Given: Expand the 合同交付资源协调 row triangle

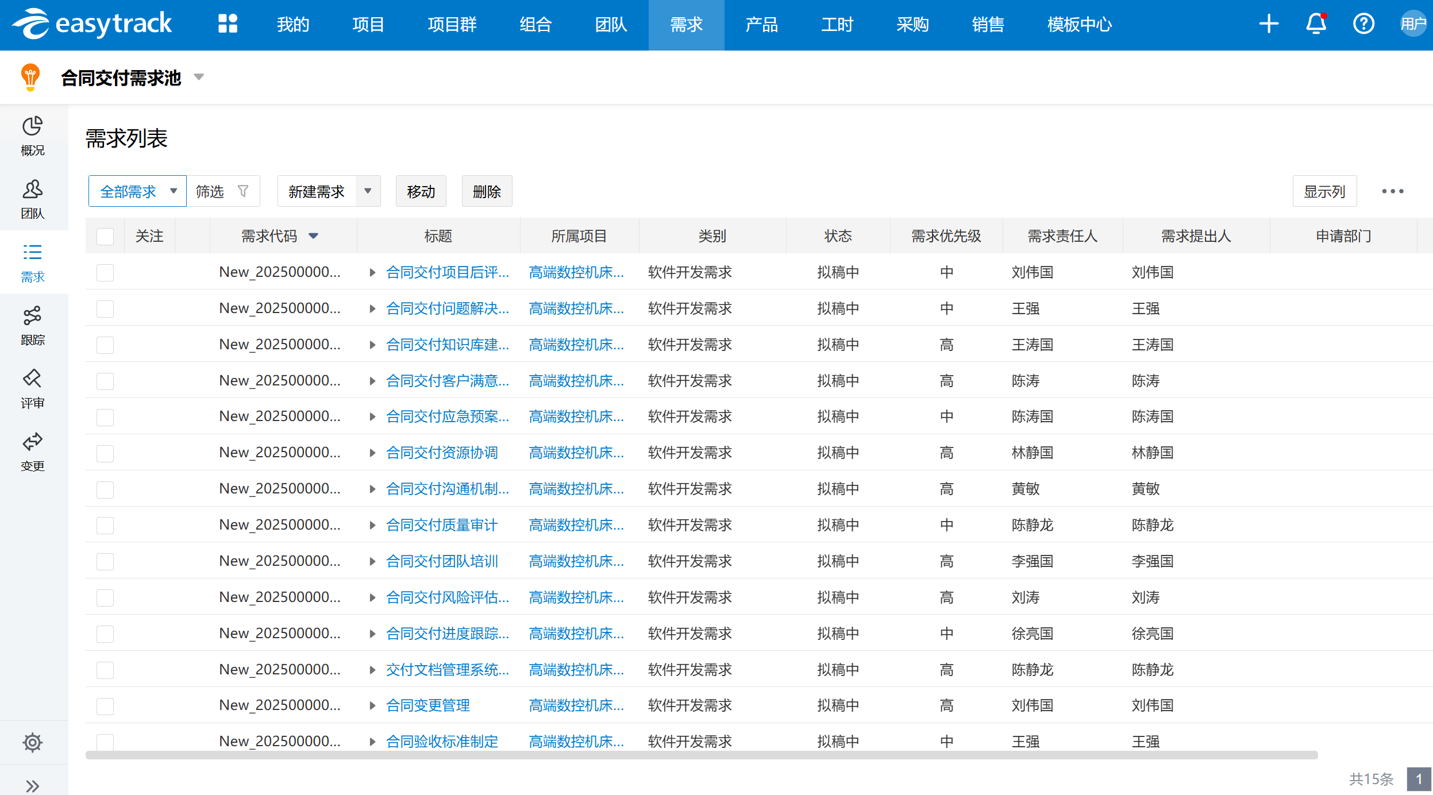Looking at the screenshot, I should click(x=372, y=453).
